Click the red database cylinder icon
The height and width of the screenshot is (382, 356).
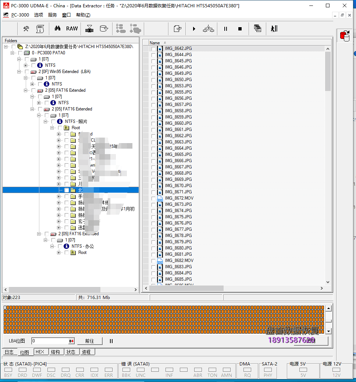[x=345, y=36]
